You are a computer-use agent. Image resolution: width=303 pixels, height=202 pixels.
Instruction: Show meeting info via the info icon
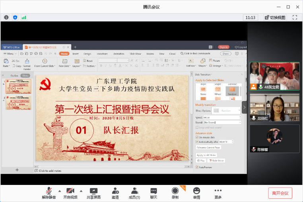point(6,17)
